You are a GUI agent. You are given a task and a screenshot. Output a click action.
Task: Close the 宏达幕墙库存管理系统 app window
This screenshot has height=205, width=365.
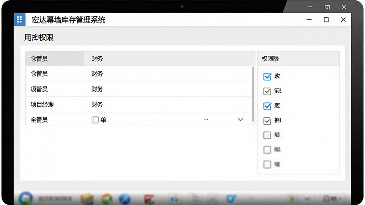click(x=343, y=20)
